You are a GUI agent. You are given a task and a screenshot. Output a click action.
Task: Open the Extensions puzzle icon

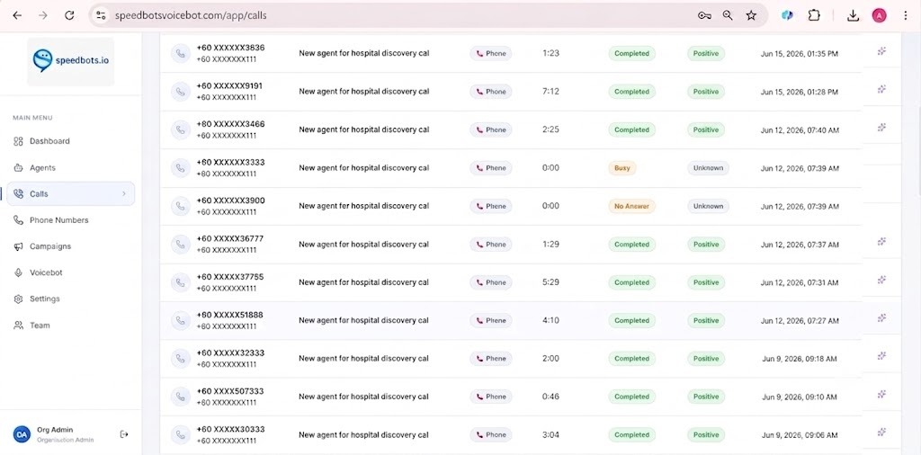(x=814, y=16)
